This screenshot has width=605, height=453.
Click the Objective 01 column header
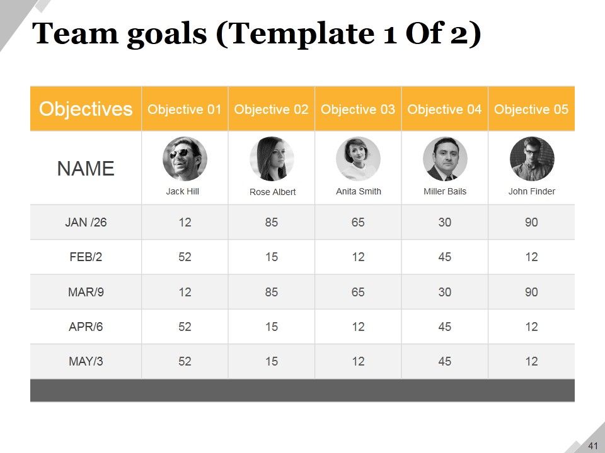(x=185, y=109)
